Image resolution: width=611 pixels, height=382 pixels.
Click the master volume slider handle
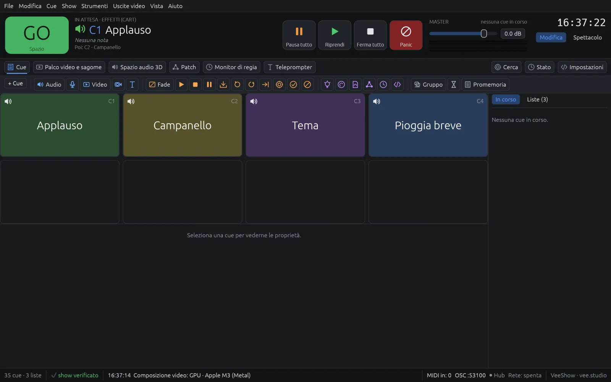click(x=484, y=34)
